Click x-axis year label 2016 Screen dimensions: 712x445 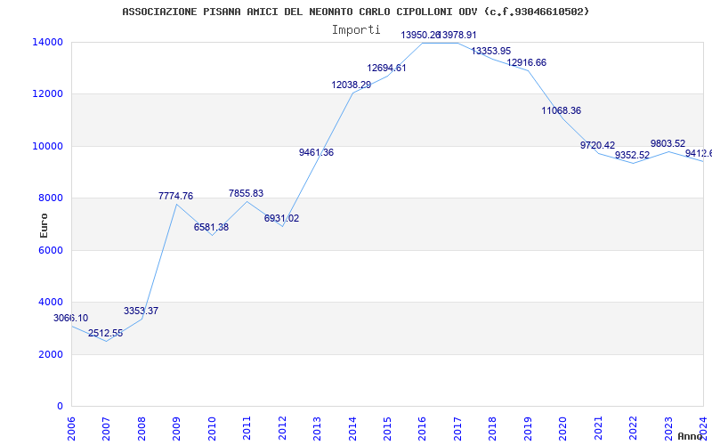[422, 428]
